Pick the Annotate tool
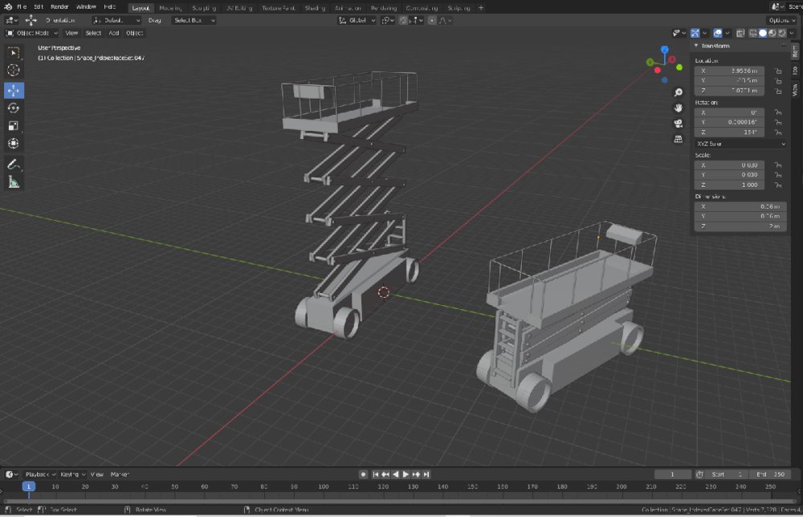Image resolution: width=803 pixels, height=517 pixels. [14, 165]
